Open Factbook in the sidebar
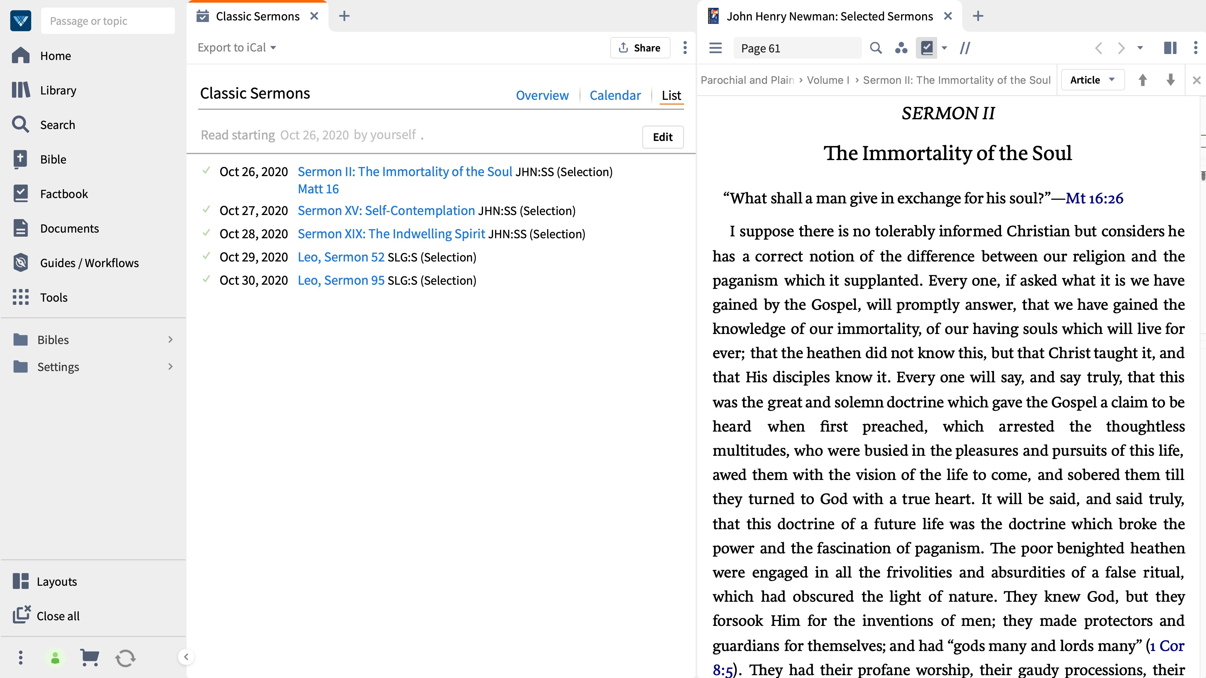 coord(50,194)
